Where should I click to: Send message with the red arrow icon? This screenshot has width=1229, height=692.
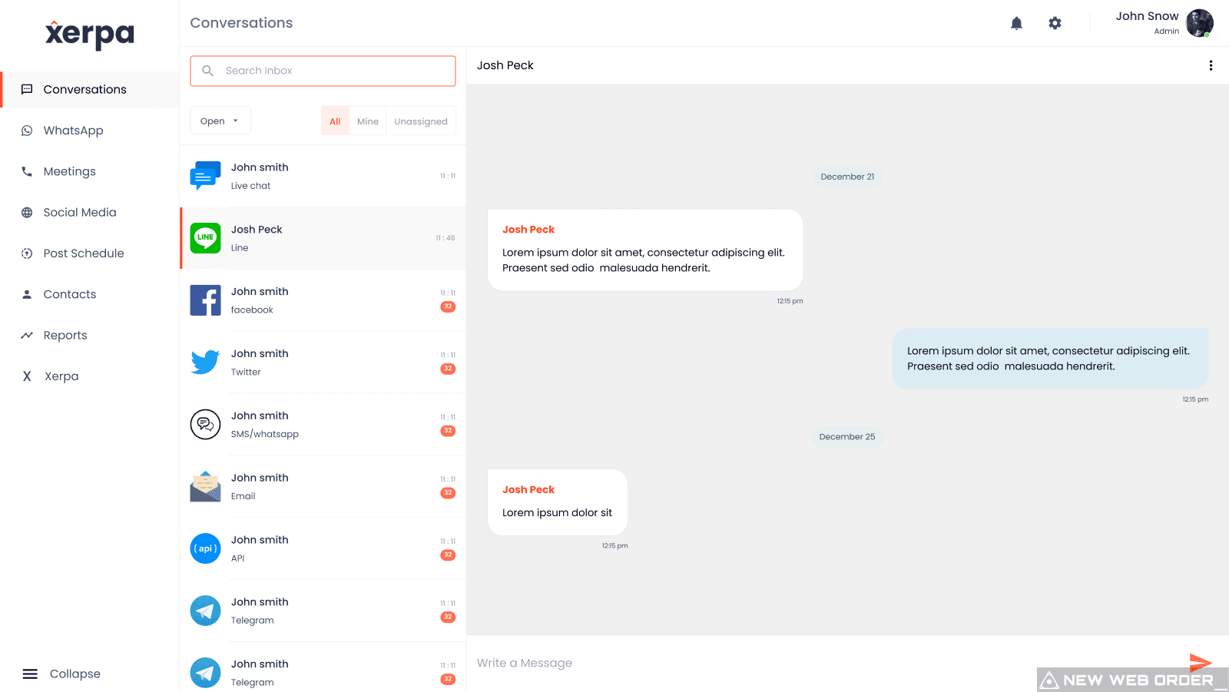[x=1200, y=661]
